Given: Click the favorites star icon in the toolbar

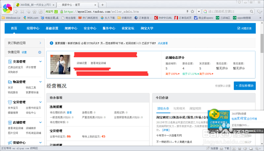Looking at the screenshot, I should [x=35, y=12].
